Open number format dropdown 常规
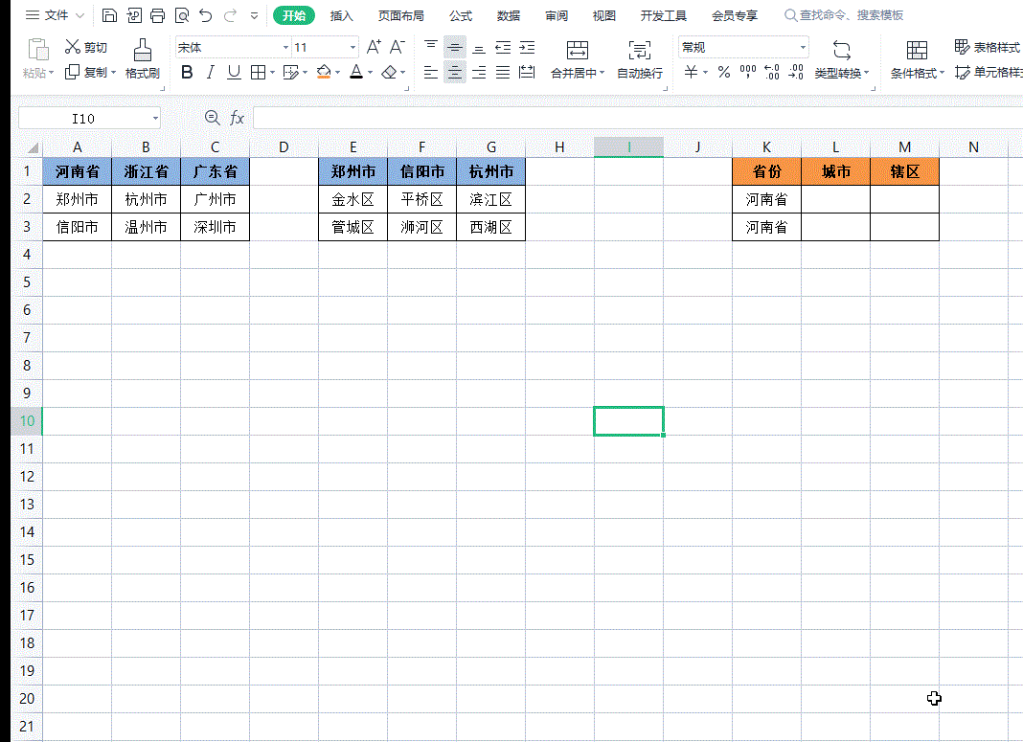1023x742 pixels. point(803,48)
